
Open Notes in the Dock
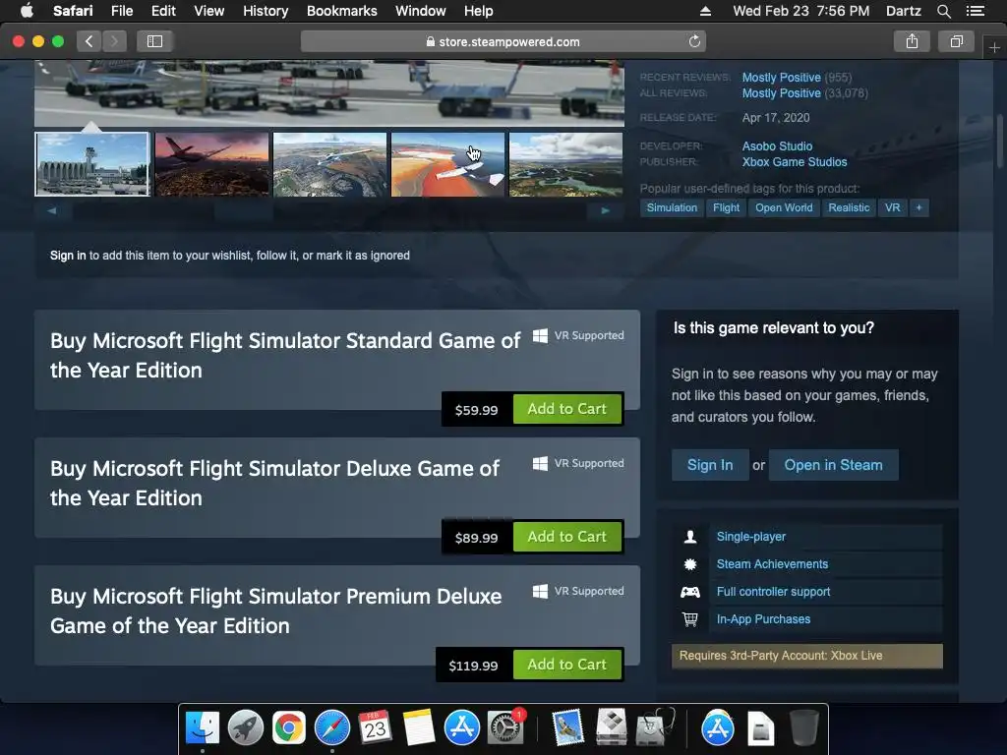419,728
